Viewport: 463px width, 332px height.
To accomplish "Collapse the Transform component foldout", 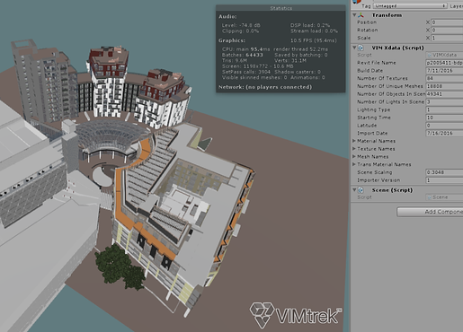I will 354,15.
